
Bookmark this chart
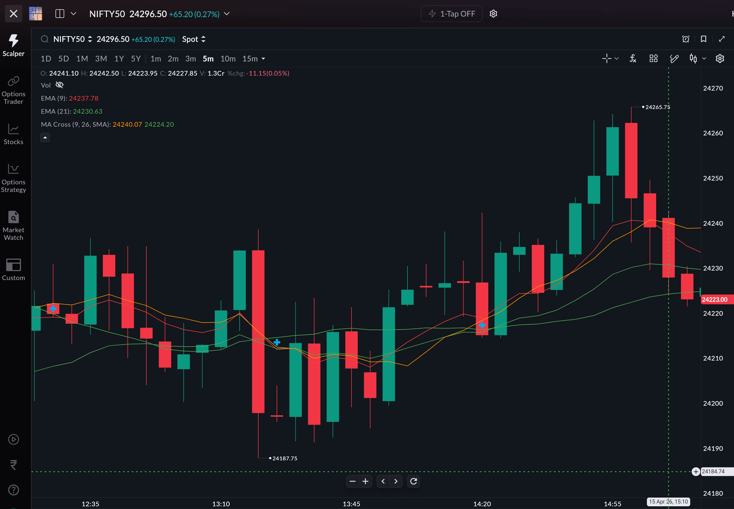(x=703, y=39)
